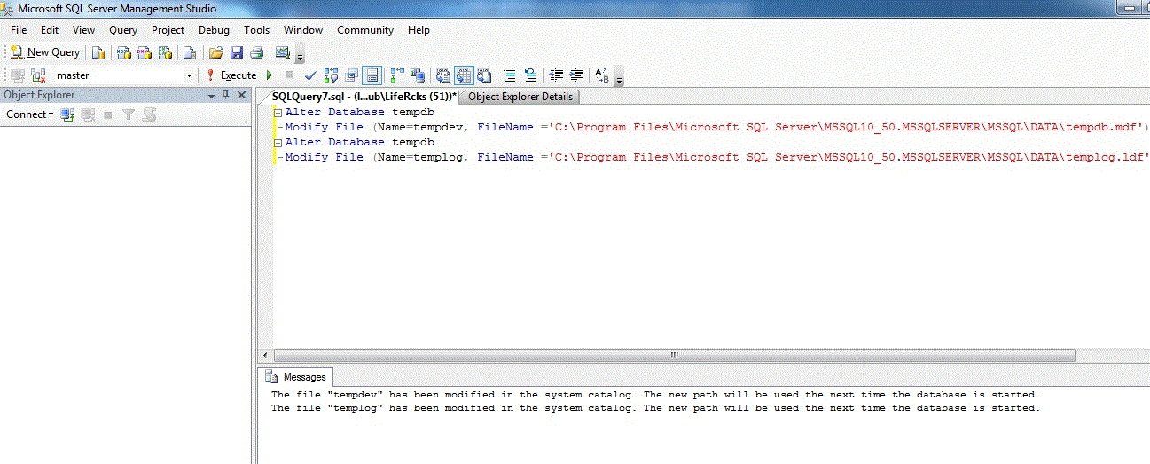Uncomment the selected lines

coord(530,75)
